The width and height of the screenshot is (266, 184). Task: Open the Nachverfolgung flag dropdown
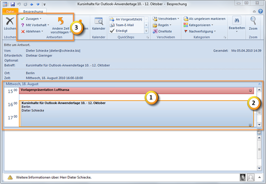[x=200, y=31]
